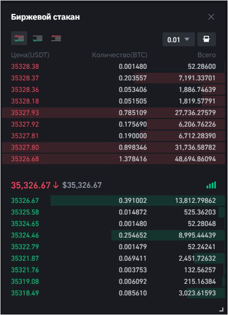This screenshot has width=228, height=315.
Task: Click total 8,995.44439
Action: click(197, 235)
